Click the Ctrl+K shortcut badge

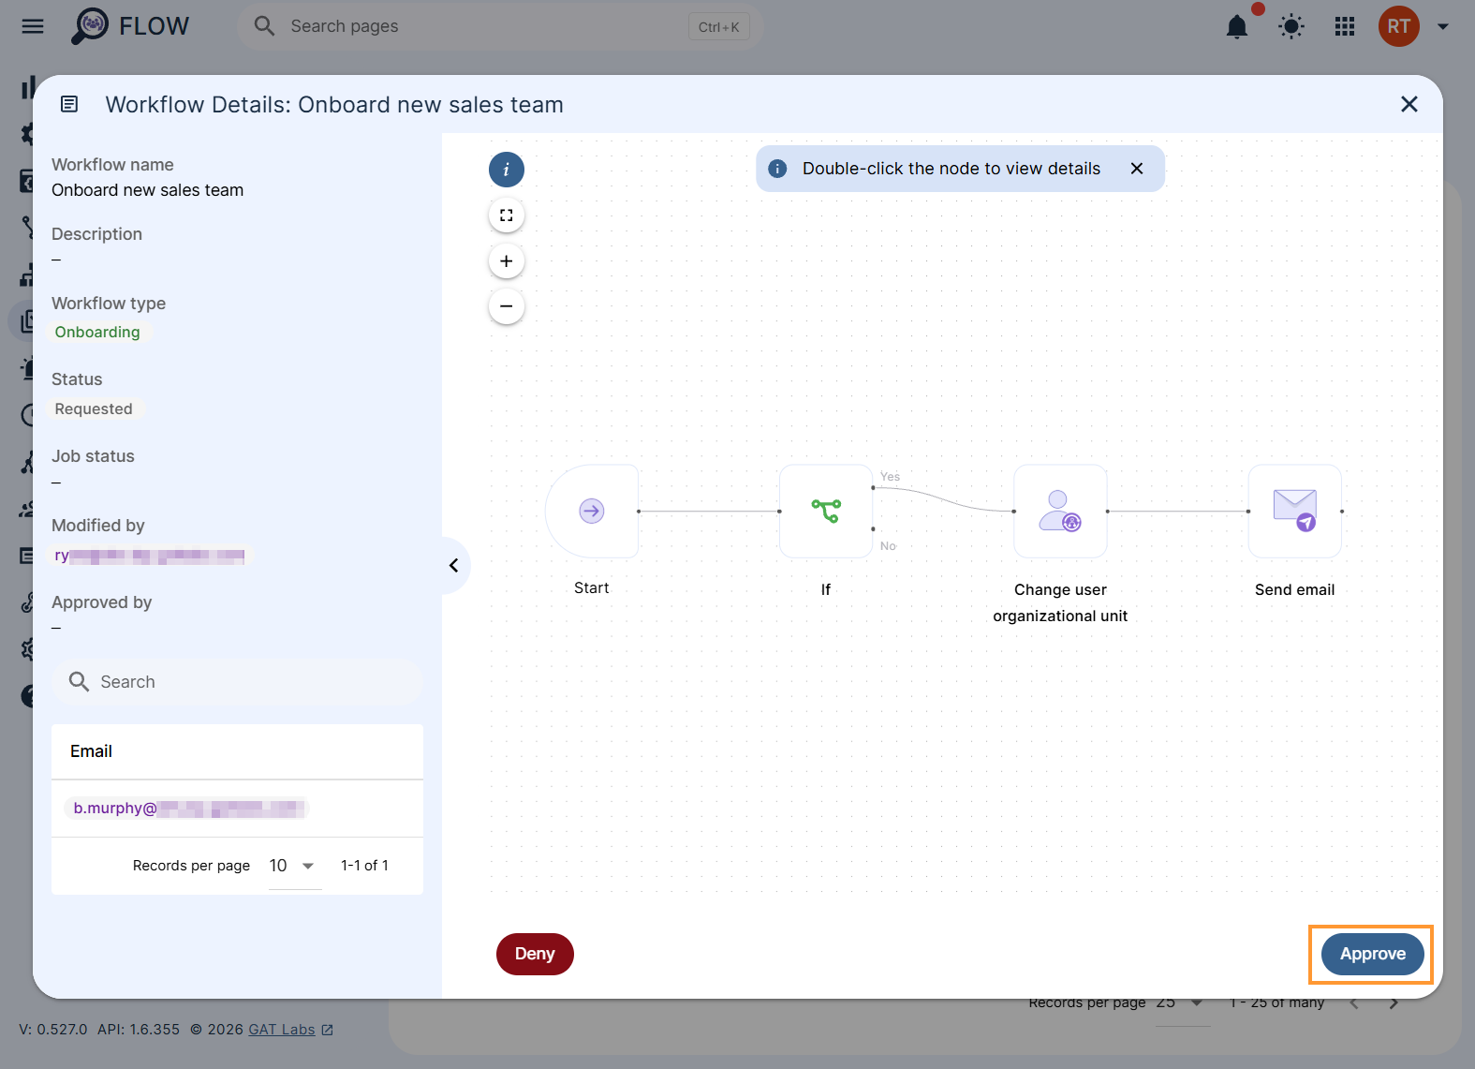pos(718,26)
